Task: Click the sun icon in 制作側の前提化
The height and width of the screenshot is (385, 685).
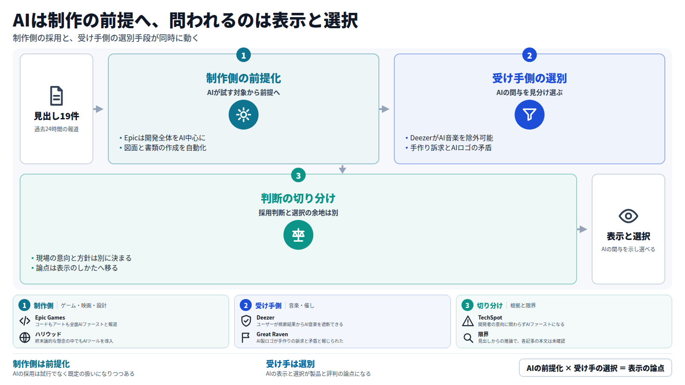Action: tap(244, 115)
